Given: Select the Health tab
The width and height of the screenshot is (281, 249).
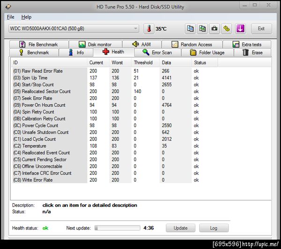Looking at the screenshot, I should click(x=114, y=52).
